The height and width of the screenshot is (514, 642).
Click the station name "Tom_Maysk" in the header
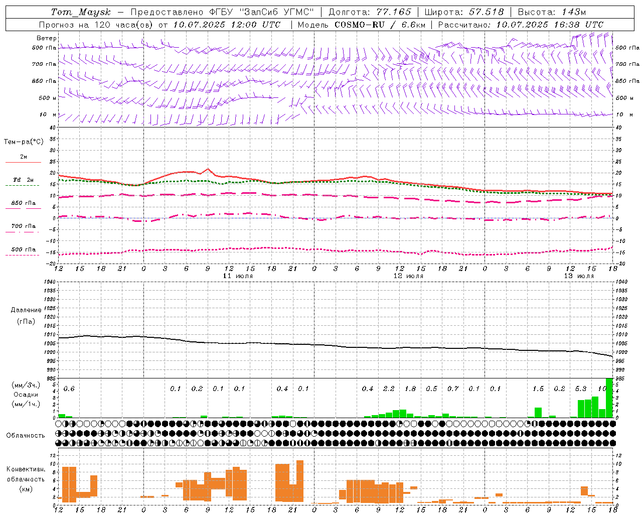[x=81, y=12]
